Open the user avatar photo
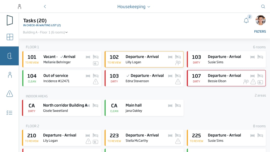Viewport: 270px width, 152px height. tap(260, 20)
